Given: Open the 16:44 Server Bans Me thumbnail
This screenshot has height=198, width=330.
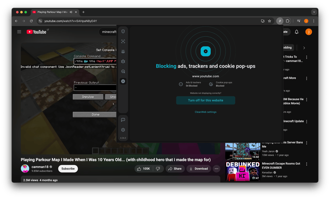Looking at the screenshot, I should (243, 151).
